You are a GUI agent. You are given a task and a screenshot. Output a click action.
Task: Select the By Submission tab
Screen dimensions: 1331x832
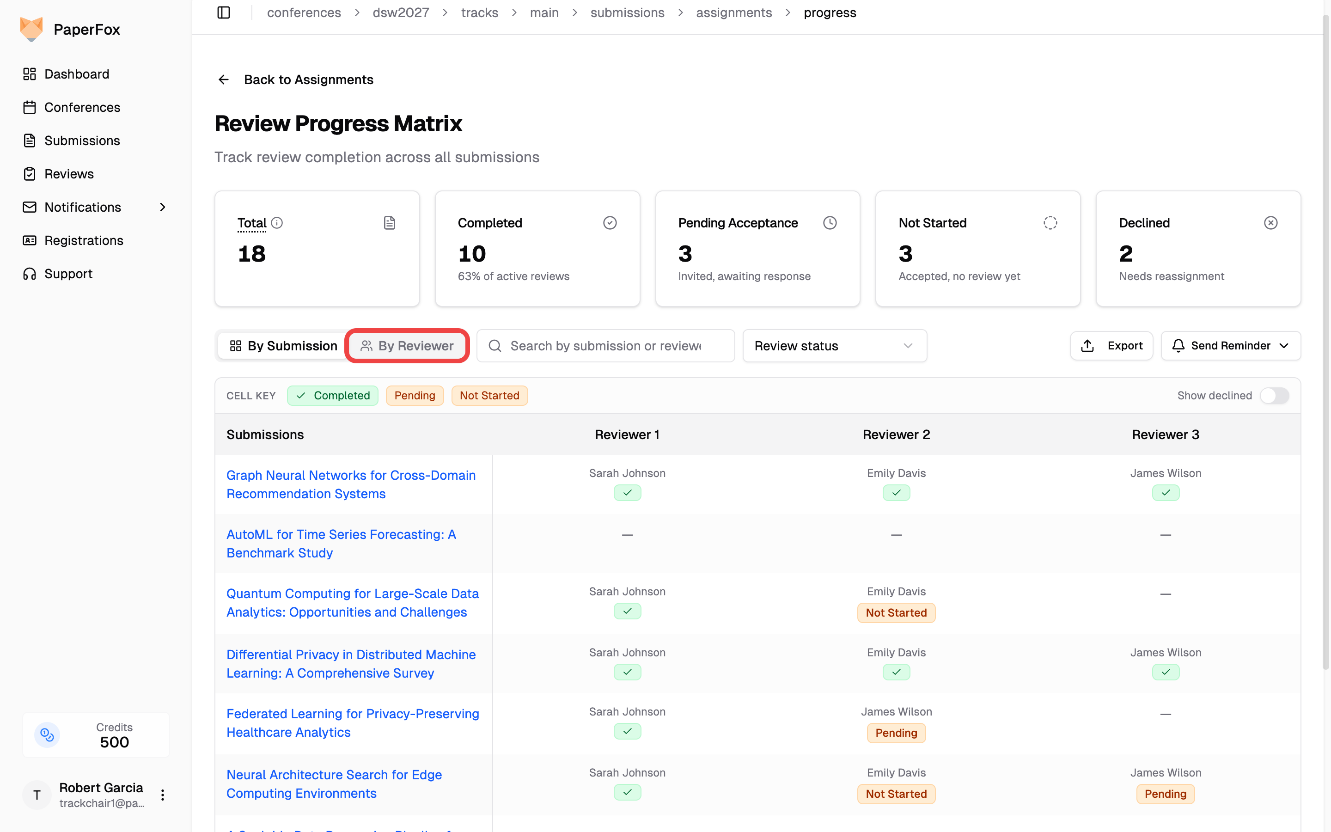click(x=283, y=346)
